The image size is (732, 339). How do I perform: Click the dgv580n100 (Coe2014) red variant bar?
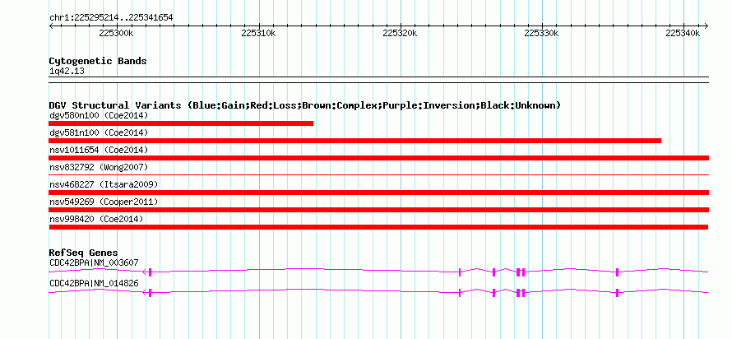[x=181, y=123]
